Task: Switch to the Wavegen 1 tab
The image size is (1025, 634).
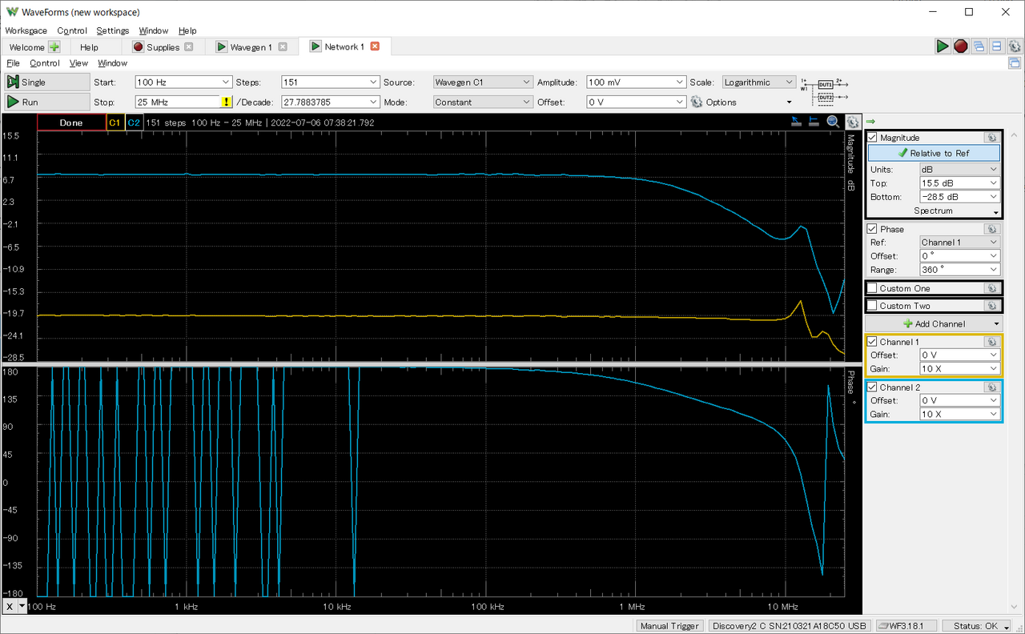Action: pyautogui.click(x=251, y=47)
